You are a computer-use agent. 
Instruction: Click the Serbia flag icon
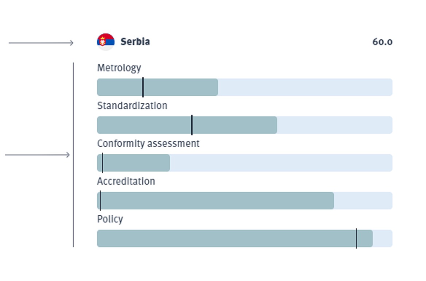coord(106,42)
